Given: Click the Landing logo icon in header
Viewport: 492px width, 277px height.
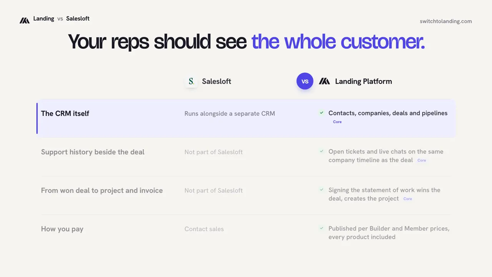Looking at the screenshot, I should coord(25,20).
